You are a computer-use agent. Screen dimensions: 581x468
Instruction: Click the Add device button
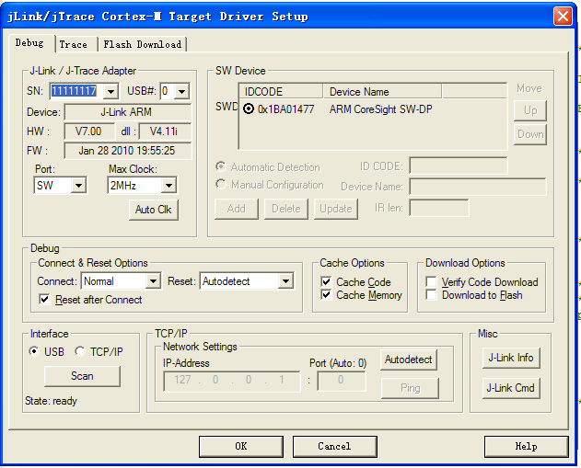point(237,209)
